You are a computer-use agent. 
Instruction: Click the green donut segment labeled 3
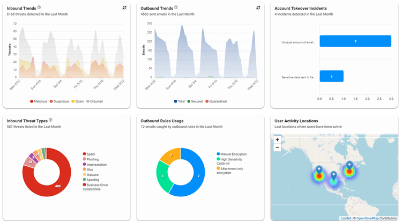pyautogui.click(x=162, y=176)
